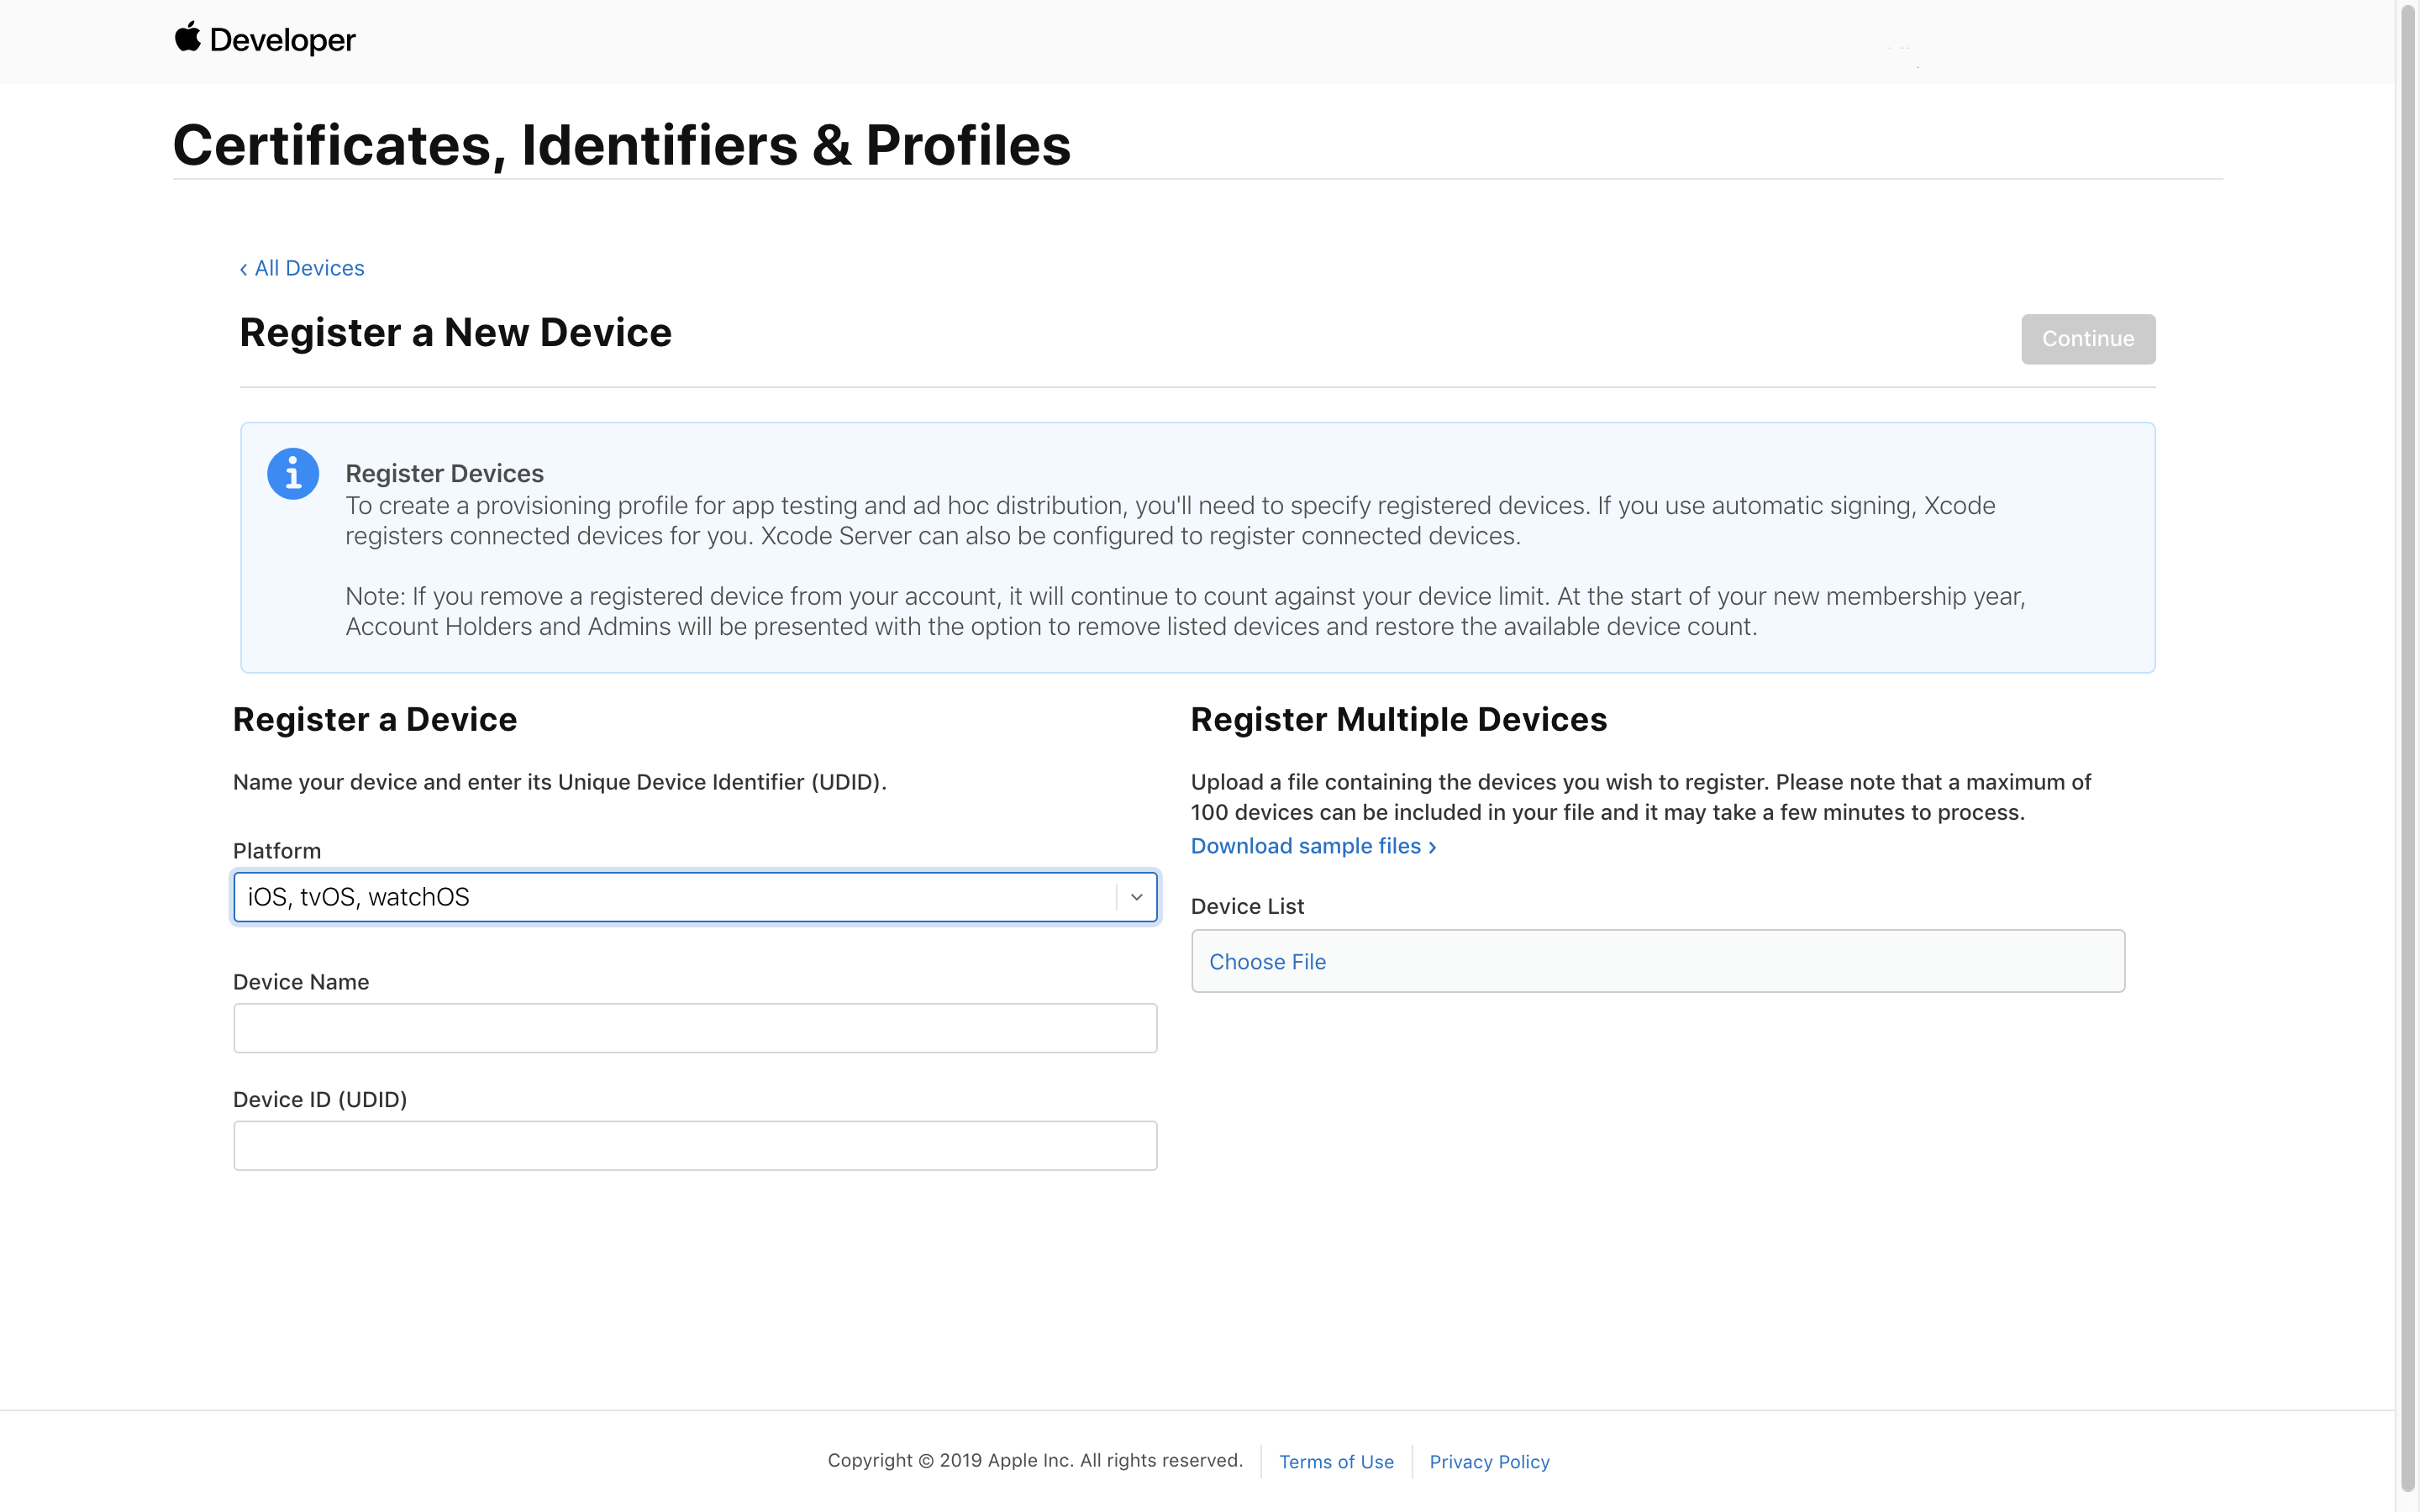Click the Register a Device heading
Image resolution: width=2420 pixels, height=1512 pixels.
(x=375, y=720)
